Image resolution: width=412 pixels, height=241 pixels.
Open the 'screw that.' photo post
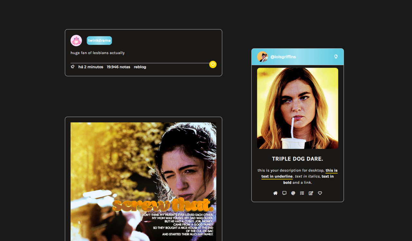143,180
